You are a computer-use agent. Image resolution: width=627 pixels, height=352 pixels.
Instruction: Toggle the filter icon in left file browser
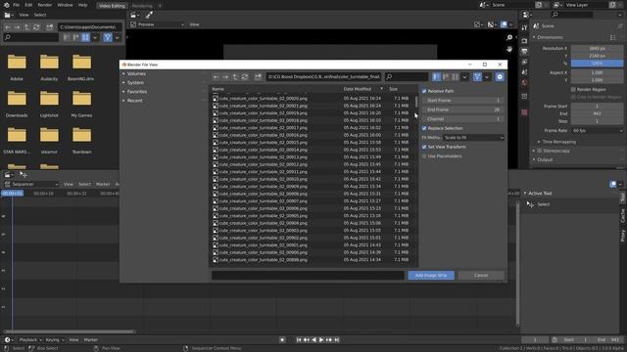click(108, 37)
